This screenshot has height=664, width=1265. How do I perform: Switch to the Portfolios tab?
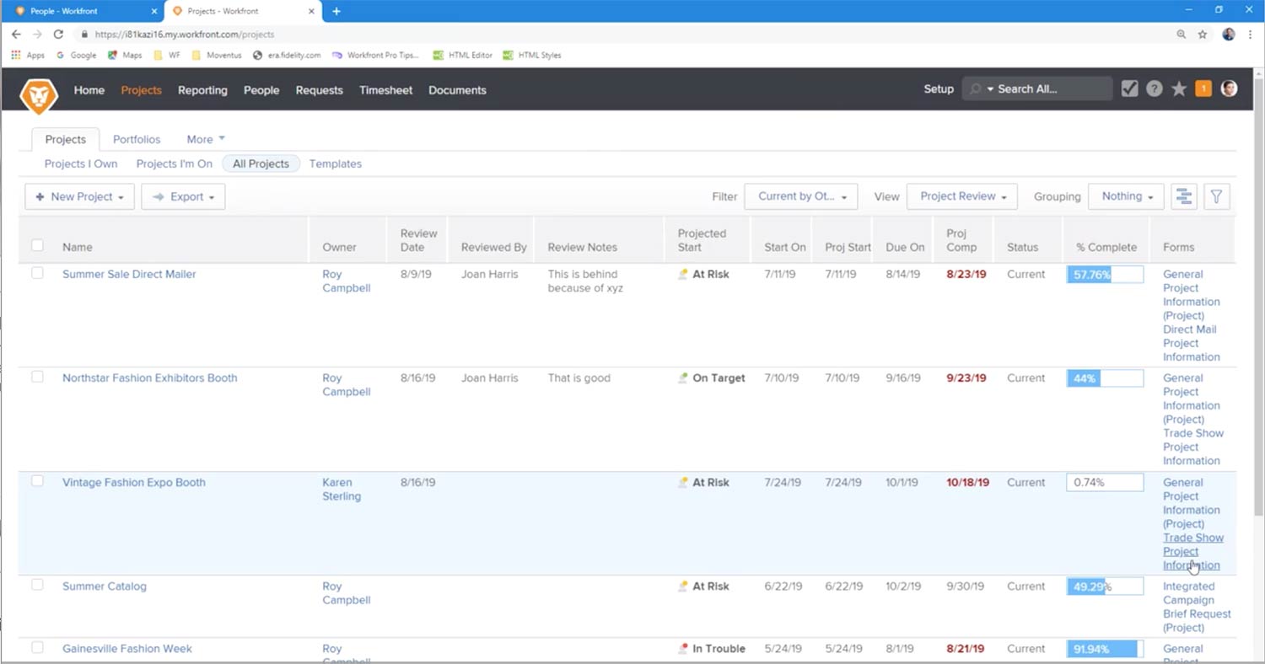[x=137, y=139]
